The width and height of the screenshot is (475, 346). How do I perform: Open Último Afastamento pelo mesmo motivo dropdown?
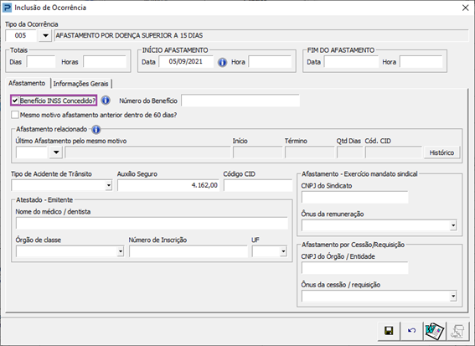pos(56,152)
